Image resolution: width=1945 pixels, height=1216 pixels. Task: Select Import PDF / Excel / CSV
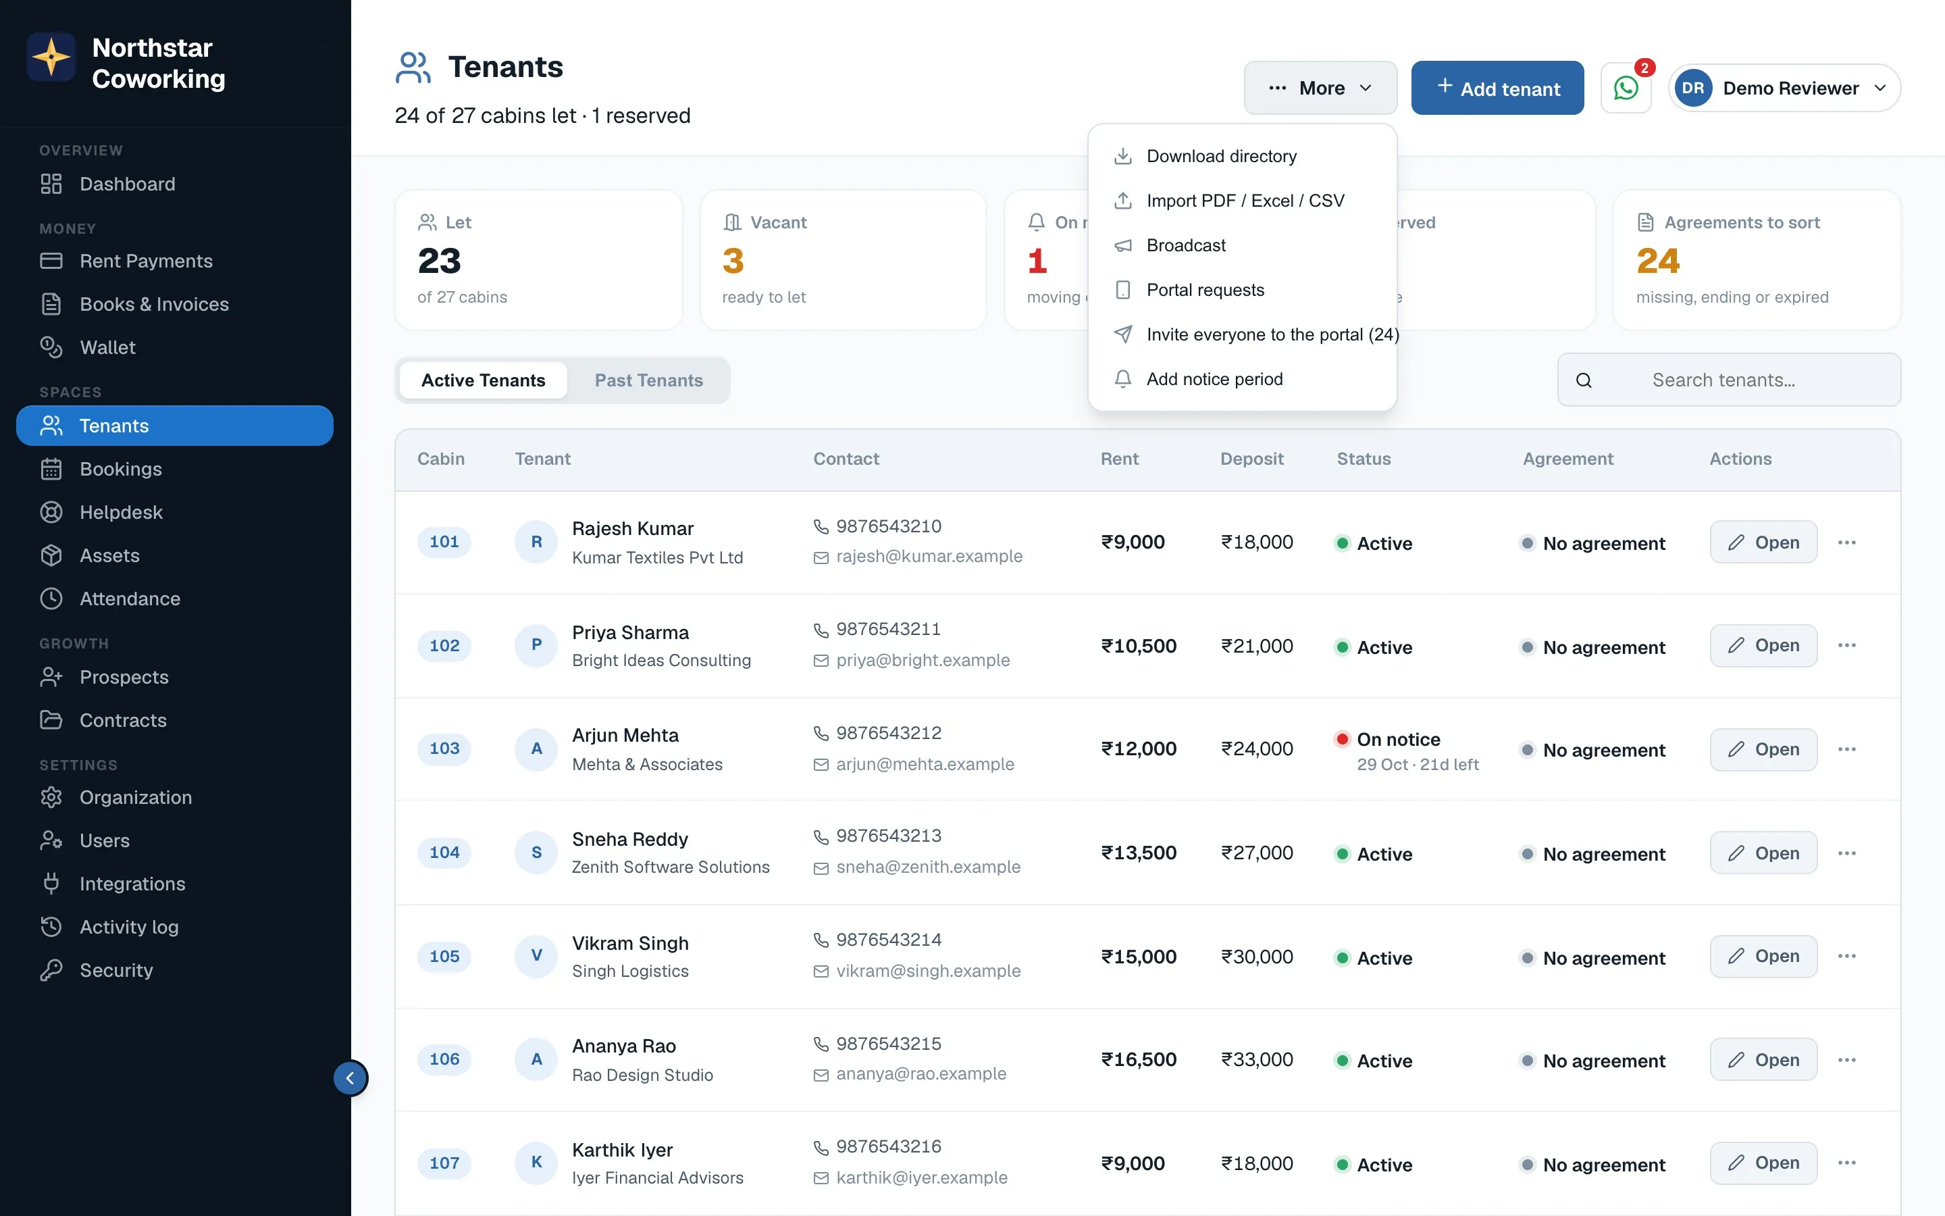click(1243, 200)
